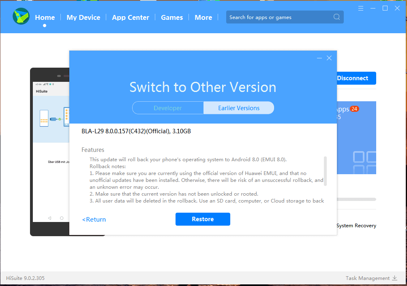
Task: Click the Rollback notes line
Action: pyautogui.click(x=108, y=166)
